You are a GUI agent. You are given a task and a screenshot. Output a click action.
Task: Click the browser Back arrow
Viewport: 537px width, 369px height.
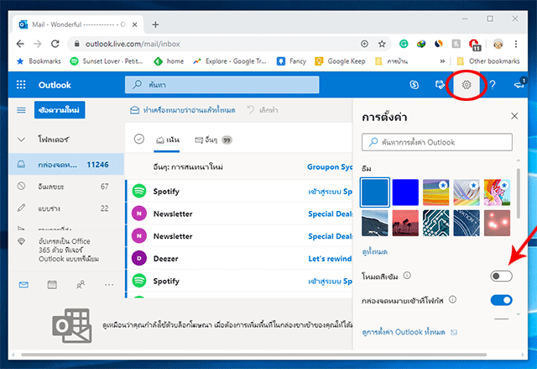coord(20,44)
